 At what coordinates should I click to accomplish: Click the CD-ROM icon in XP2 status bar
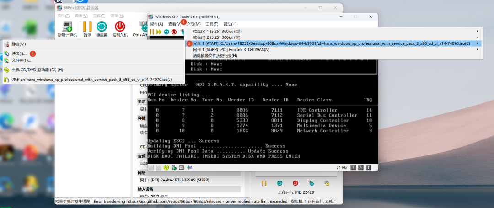click(166, 167)
